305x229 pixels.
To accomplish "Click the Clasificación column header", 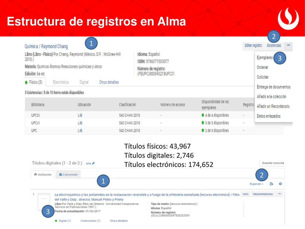I will tap(127, 105).
